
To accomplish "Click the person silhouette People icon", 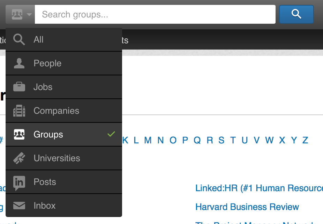I will point(19,64).
